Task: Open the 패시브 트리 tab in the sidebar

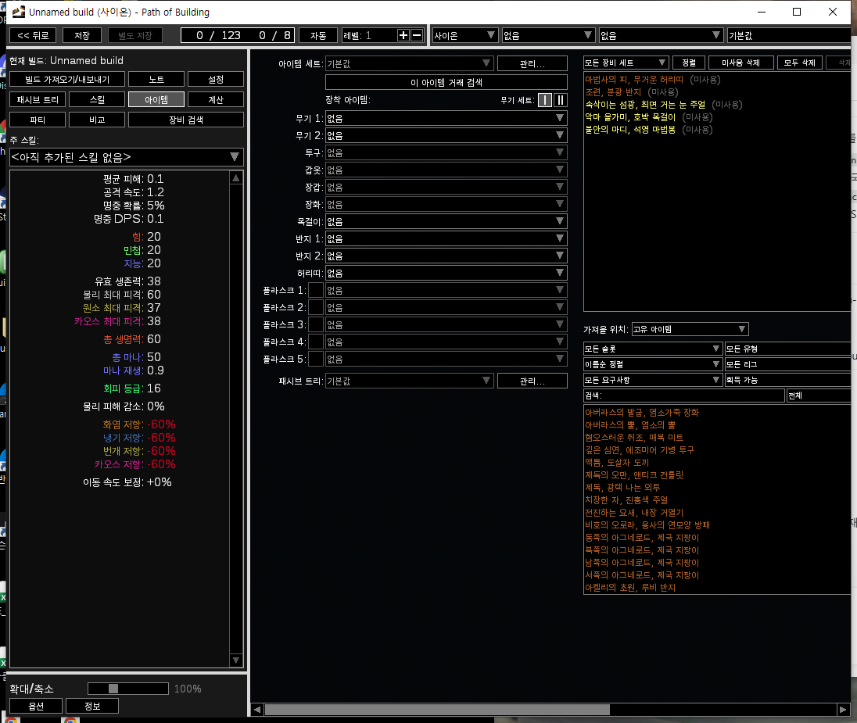Action: (x=38, y=99)
